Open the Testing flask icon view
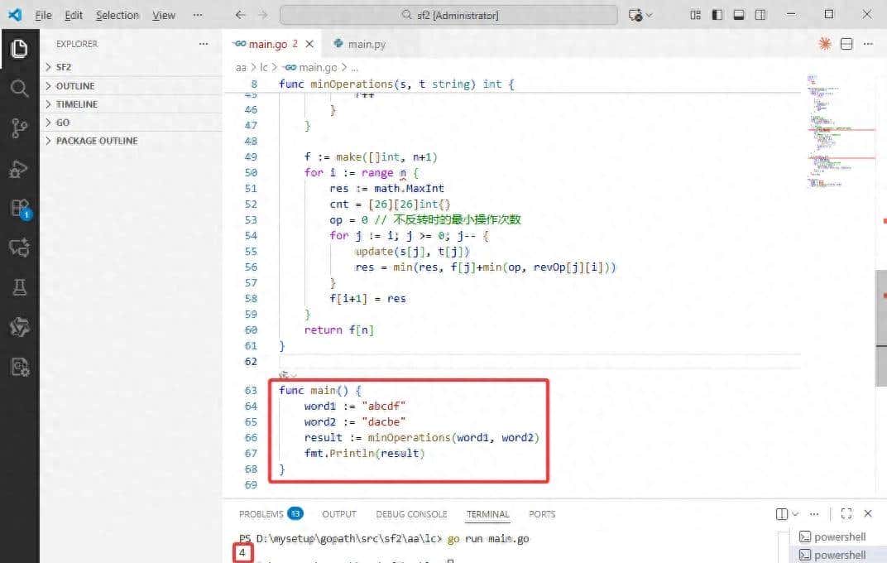This screenshot has height=563, width=887. coord(19,287)
